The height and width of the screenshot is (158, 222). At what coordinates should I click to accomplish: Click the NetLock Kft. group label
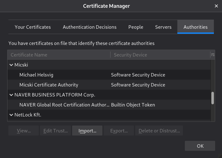(28, 115)
